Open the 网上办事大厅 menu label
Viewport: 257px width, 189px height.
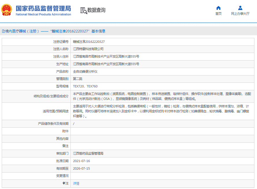click(x=240, y=14)
